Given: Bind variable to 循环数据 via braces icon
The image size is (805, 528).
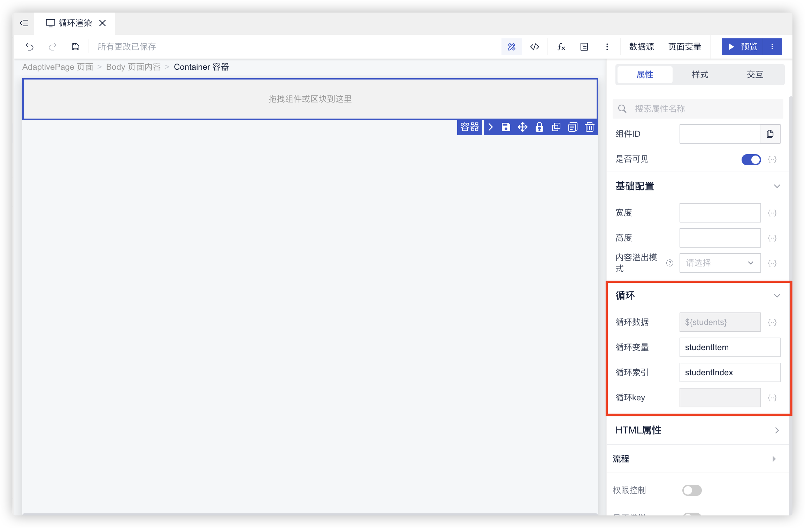Looking at the screenshot, I should [772, 322].
